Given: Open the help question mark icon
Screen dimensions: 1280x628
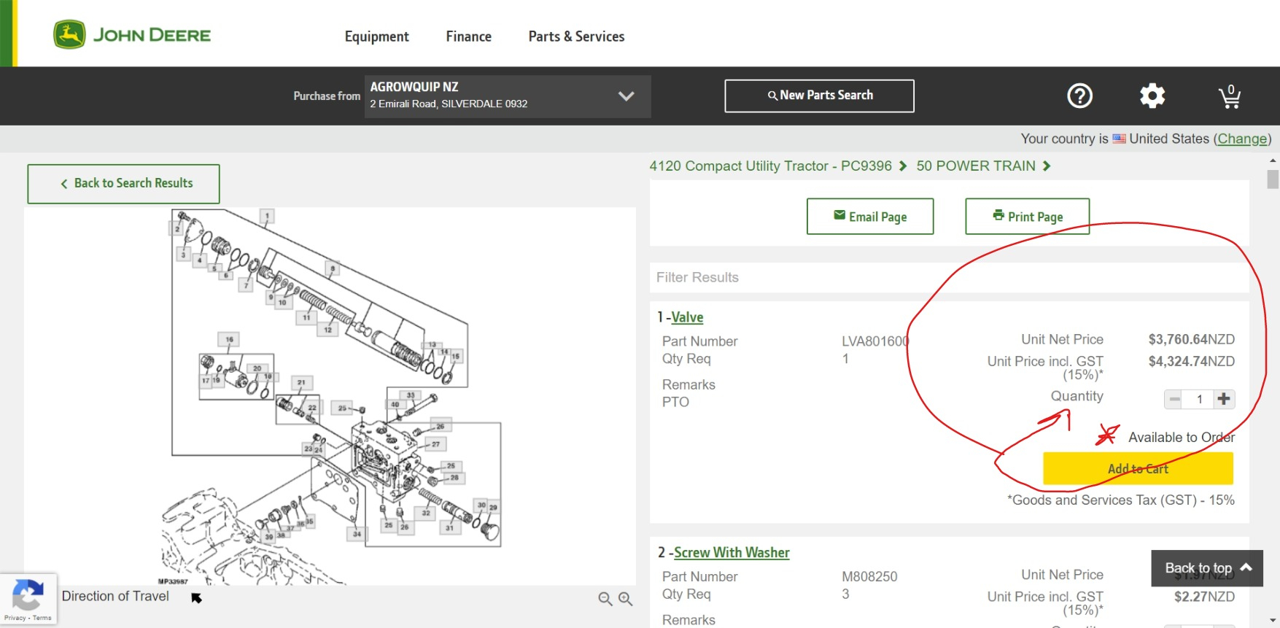Looking at the screenshot, I should [x=1079, y=96].
